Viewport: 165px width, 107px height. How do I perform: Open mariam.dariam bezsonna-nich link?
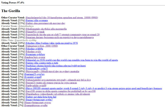pos(59,37)
